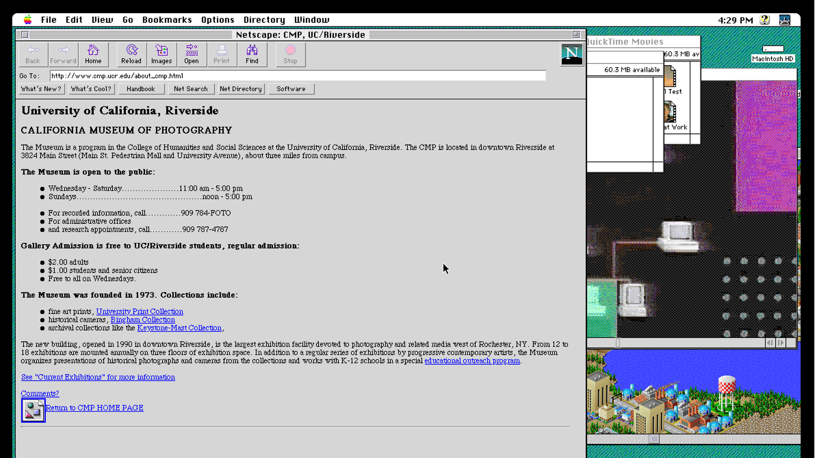815x458 pixels.
Task: Click the University of California, Riverside heading
Action: tap(120, 110)
